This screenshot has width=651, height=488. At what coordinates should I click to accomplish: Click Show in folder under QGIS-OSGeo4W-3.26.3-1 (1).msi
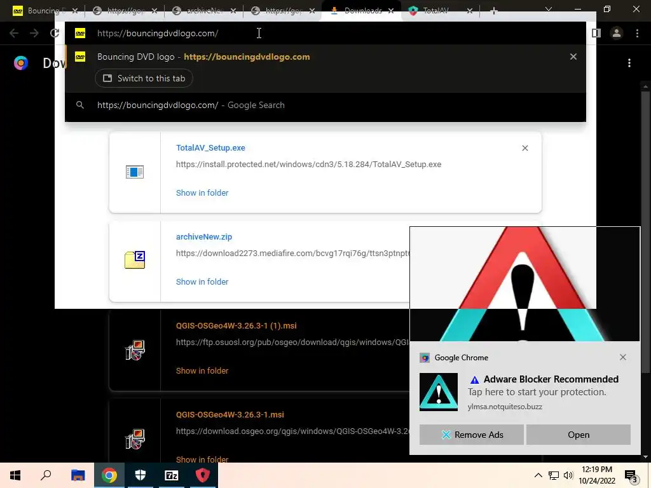[x=202, y=370]
